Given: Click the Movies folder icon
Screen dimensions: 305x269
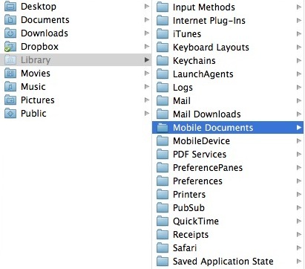Looking at the screenshot, I should click(x=10, y=74).
